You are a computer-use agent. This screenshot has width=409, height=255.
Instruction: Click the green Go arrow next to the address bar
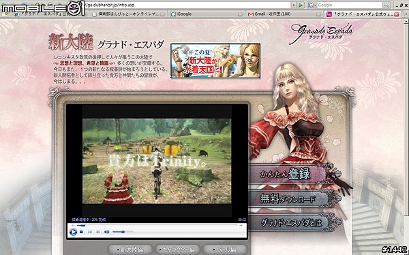click(301, 5)
